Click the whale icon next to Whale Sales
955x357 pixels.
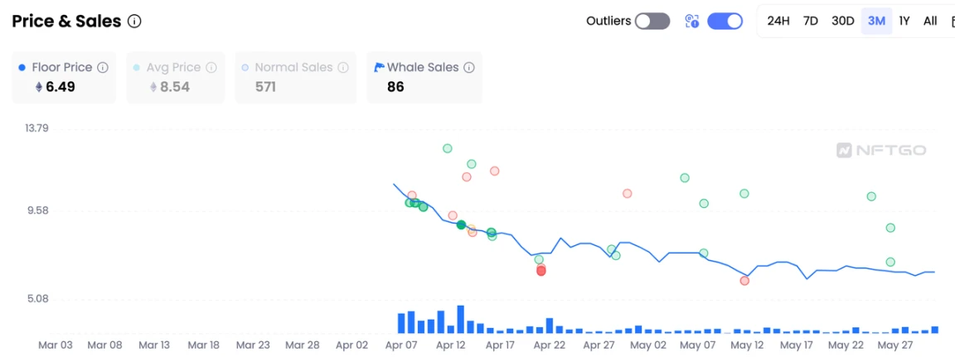[x=380, y=67]
